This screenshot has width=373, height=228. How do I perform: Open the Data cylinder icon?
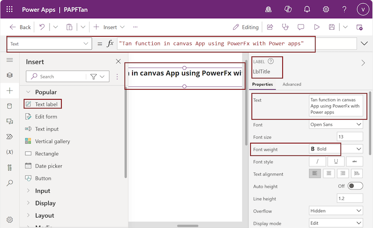tap(10, 106)
